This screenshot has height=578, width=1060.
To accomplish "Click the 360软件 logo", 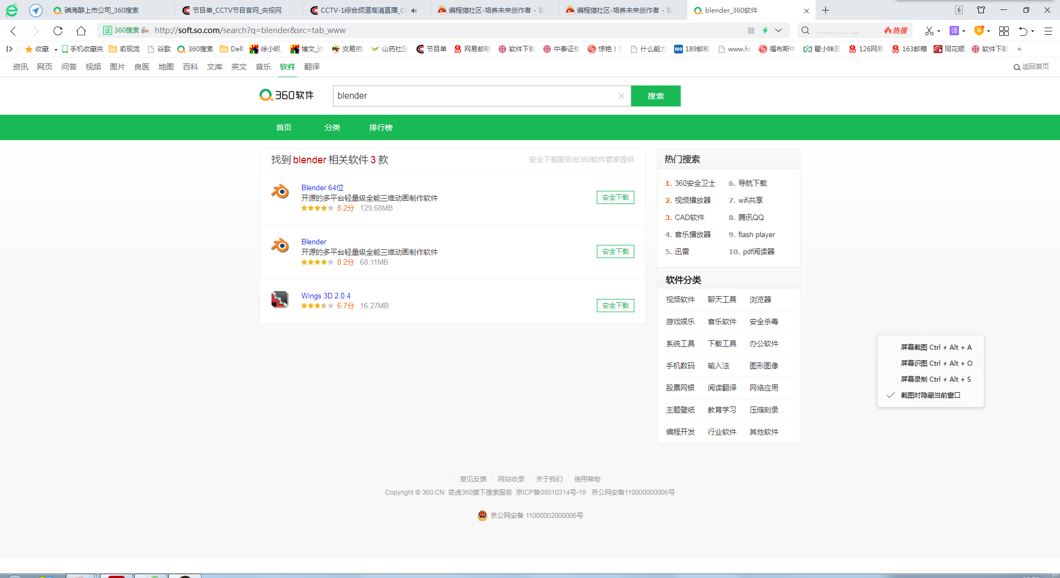I will pos(287,95).
